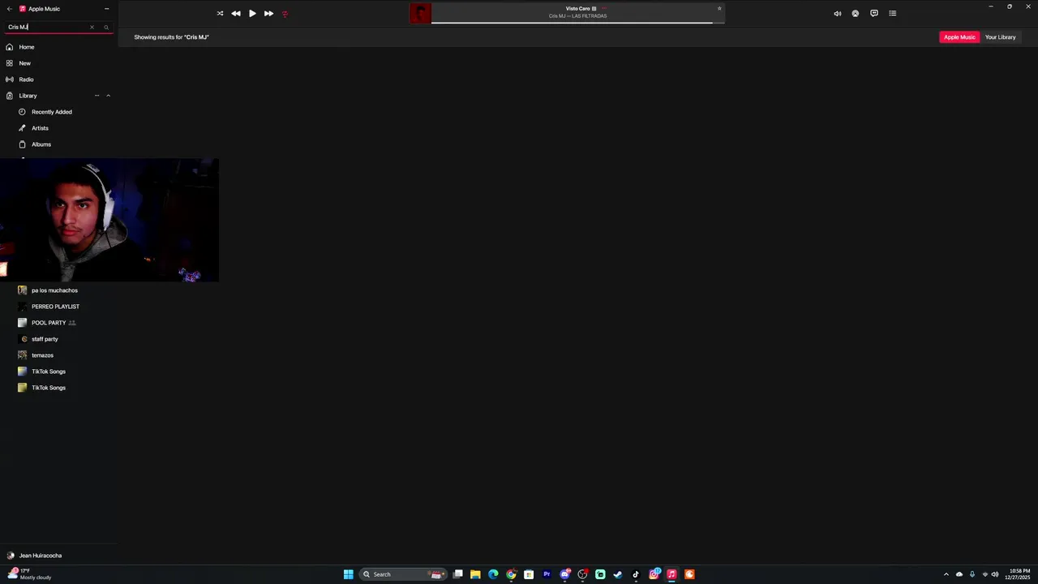
Task: Collapse the Library section chevron
Action: 108,96
